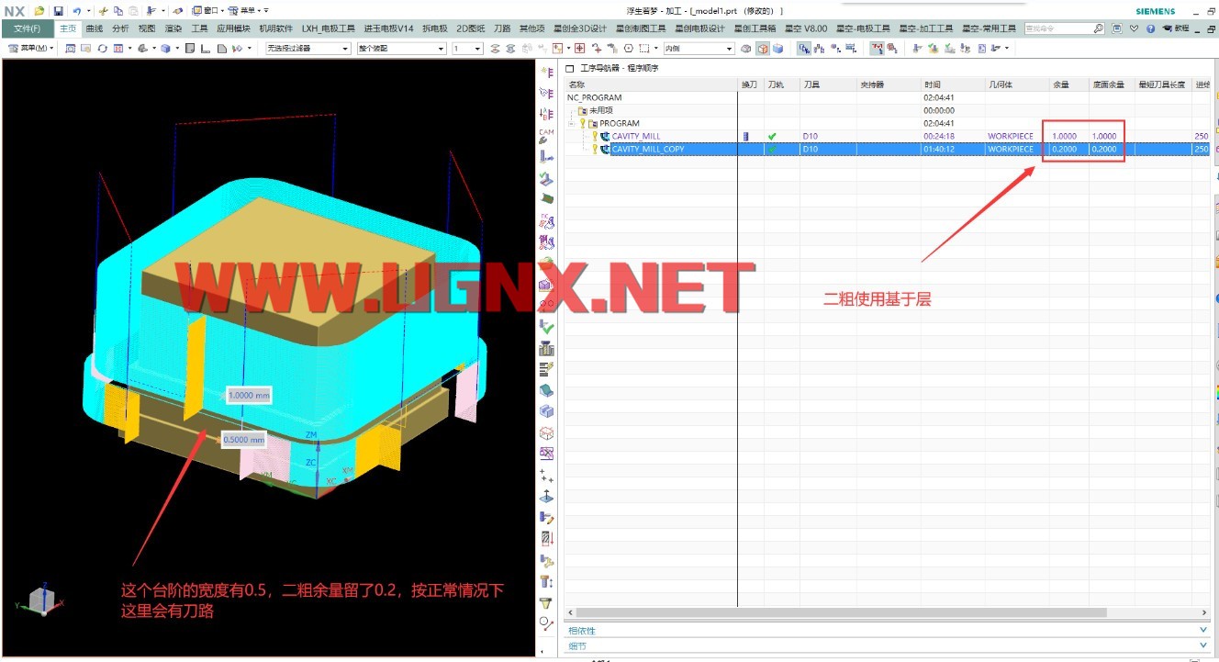The height and width of the screenshot is (662, 1219).
Task: Click the third sidebar create-geometry icon
Action: coord(547,114)
